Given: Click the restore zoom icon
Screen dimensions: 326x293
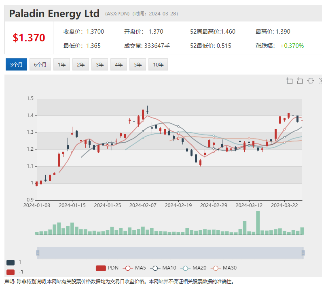Looking at the screenshot, I should (300, 81).
